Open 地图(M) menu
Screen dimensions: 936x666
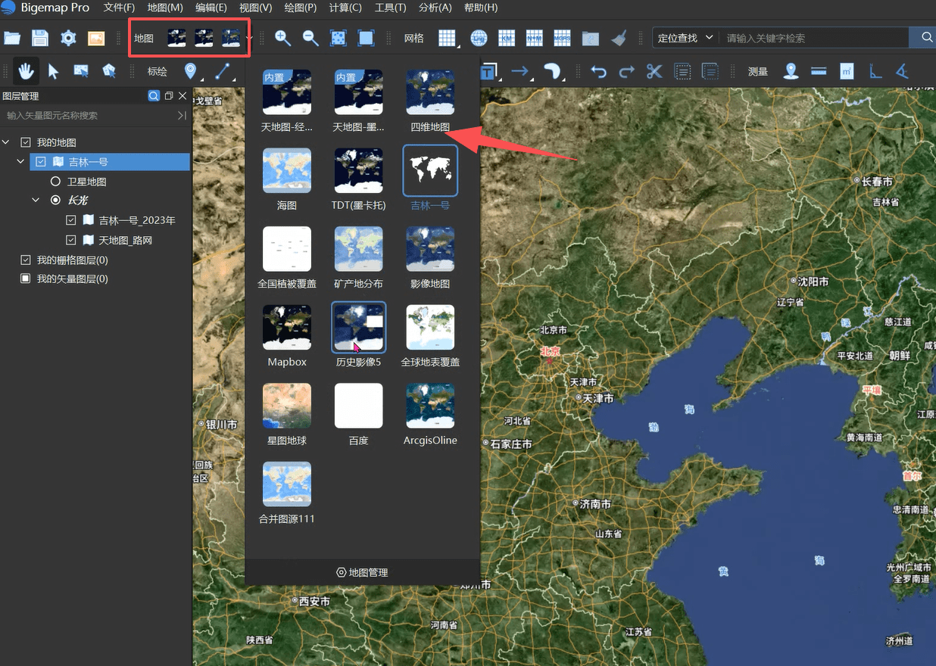tap(165, 8)
